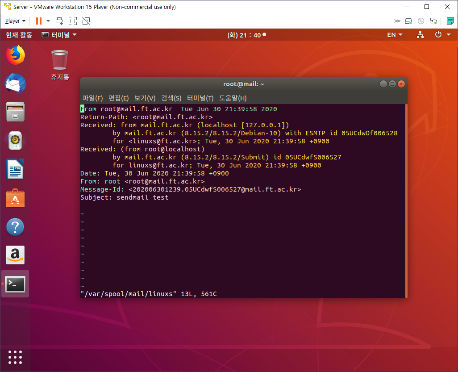458x372 pixels.
Task: Open the 파일(F) menu
Action: 92,98
